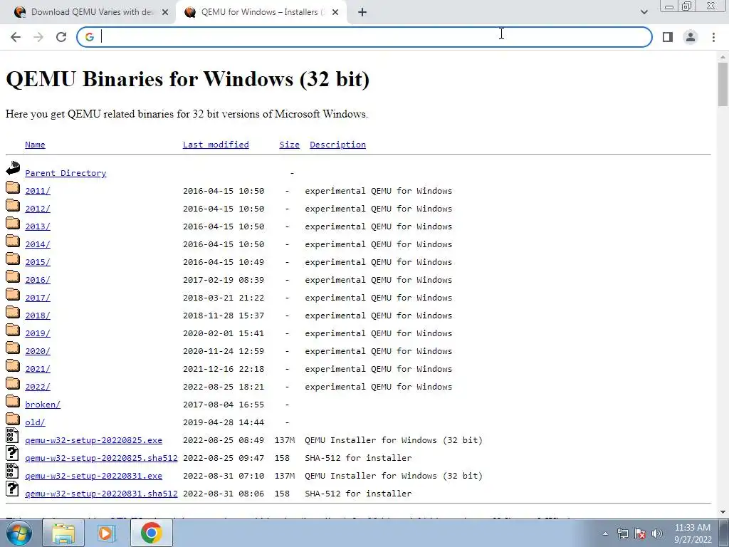Click folder icon beside 2014/
Image resolution: width=729 pixels, height=547 pixels.
13,241
